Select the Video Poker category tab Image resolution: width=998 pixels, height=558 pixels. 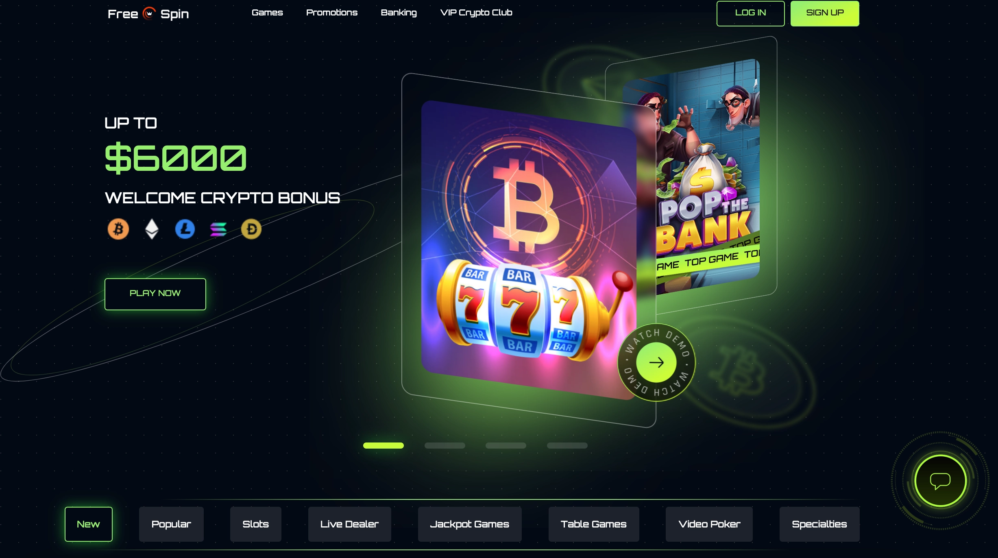[709, 524]
